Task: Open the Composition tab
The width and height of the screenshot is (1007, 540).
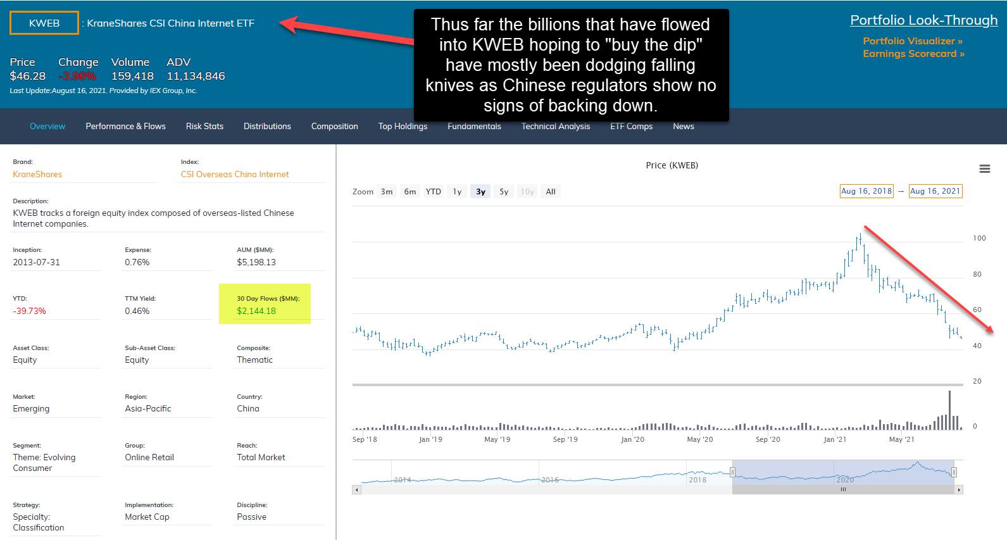Action: pos(335,127)
